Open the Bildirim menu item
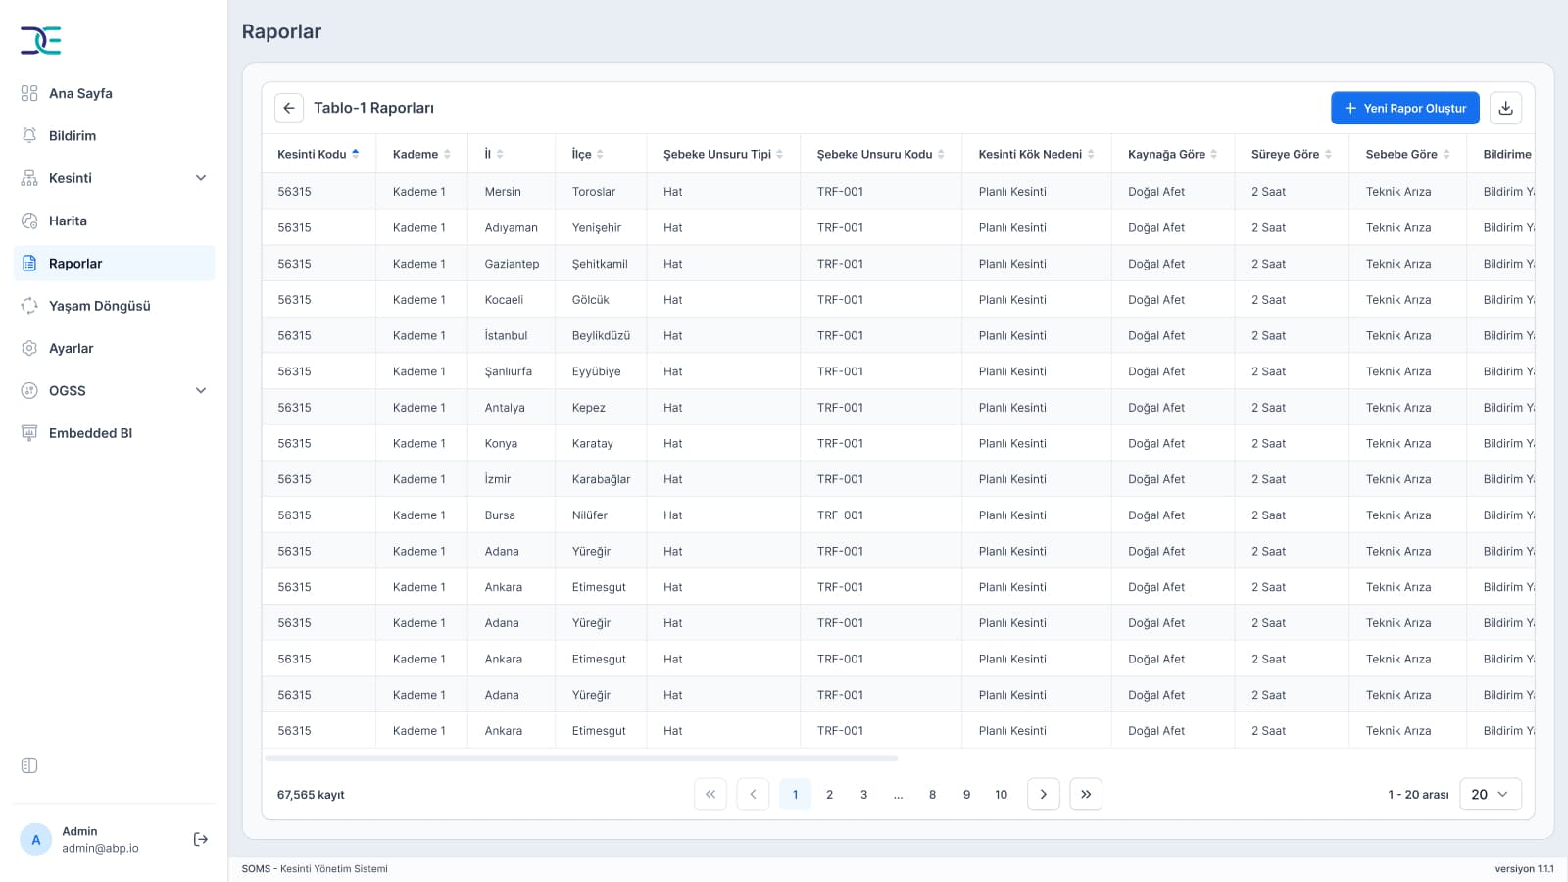Image resolution: width=1568 pixels, height=882 pixels. (x=114, y=135)
